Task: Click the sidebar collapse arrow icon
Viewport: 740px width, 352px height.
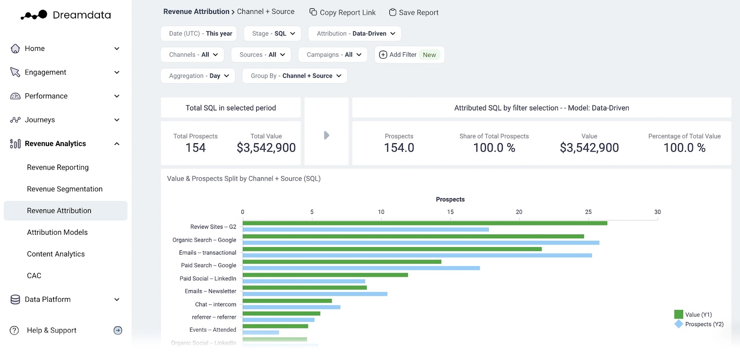Action: pos(118,330)
